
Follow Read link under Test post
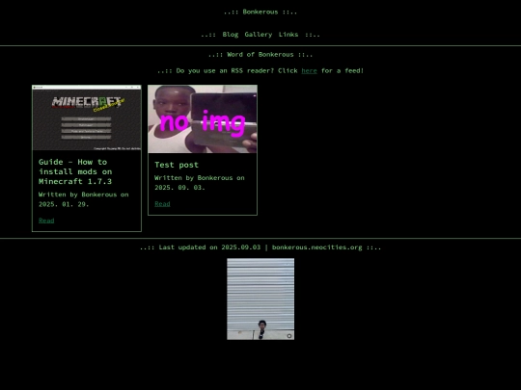point(162,204)
